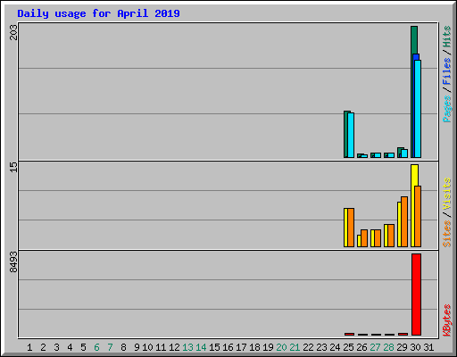Click day 22 on the x-axis

(x=308, y=347)
